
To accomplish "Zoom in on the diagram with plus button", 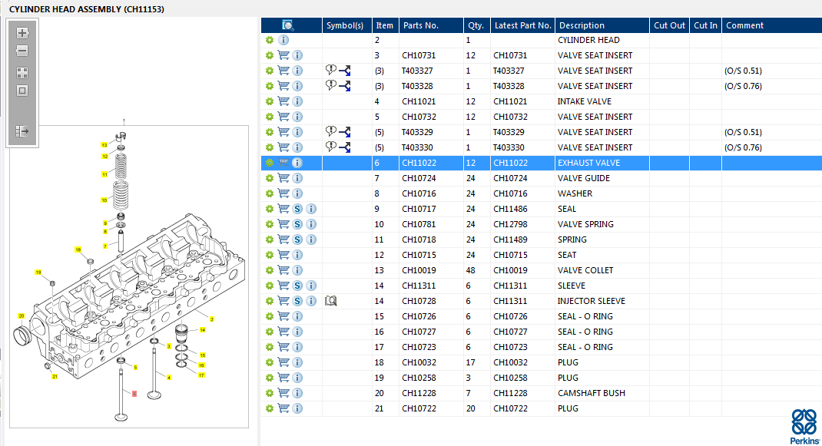I will click(22, 33).
